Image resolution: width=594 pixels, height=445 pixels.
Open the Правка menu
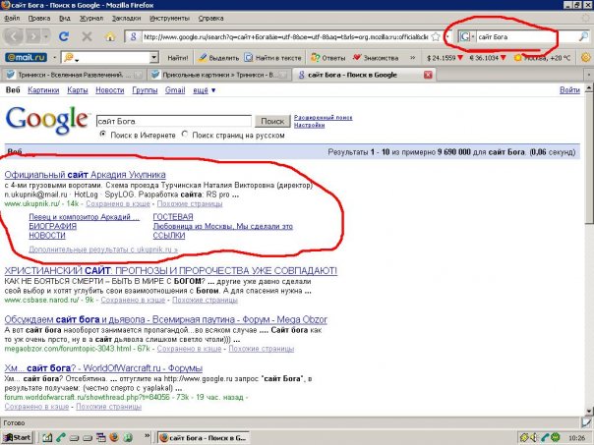pos(39,18)
